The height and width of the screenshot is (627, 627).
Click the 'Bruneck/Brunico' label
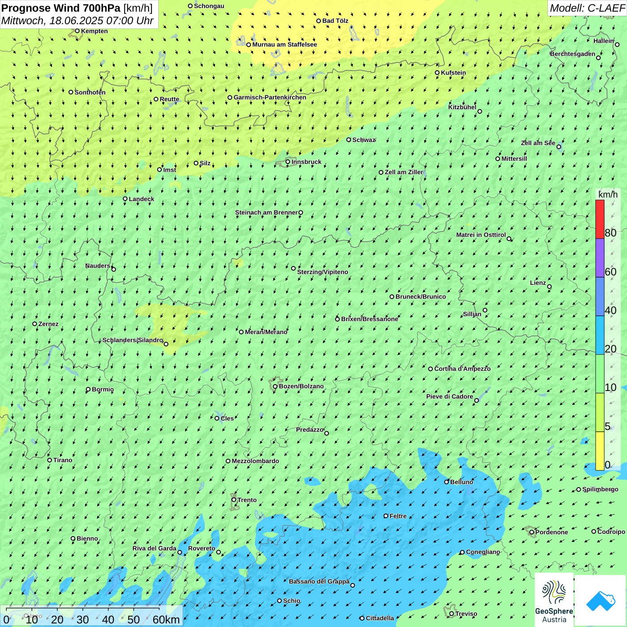click(x=421, y=296)
